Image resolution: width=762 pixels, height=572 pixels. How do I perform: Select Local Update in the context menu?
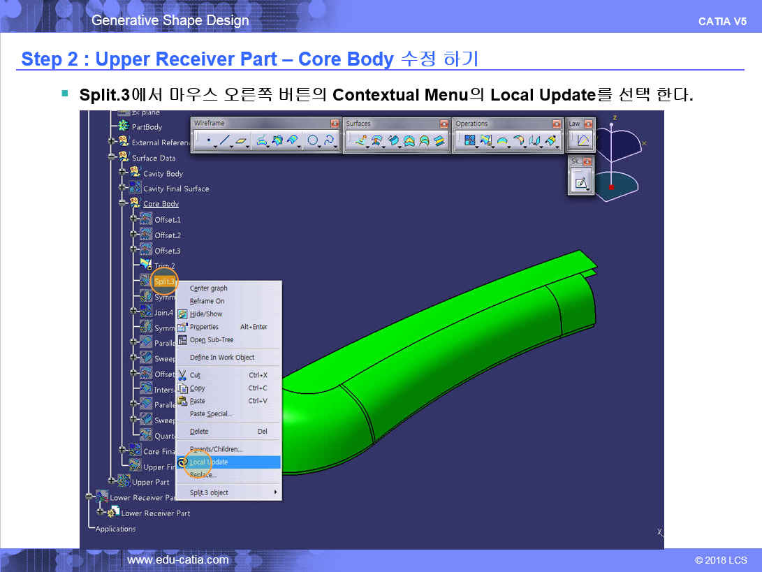[209, 462]
